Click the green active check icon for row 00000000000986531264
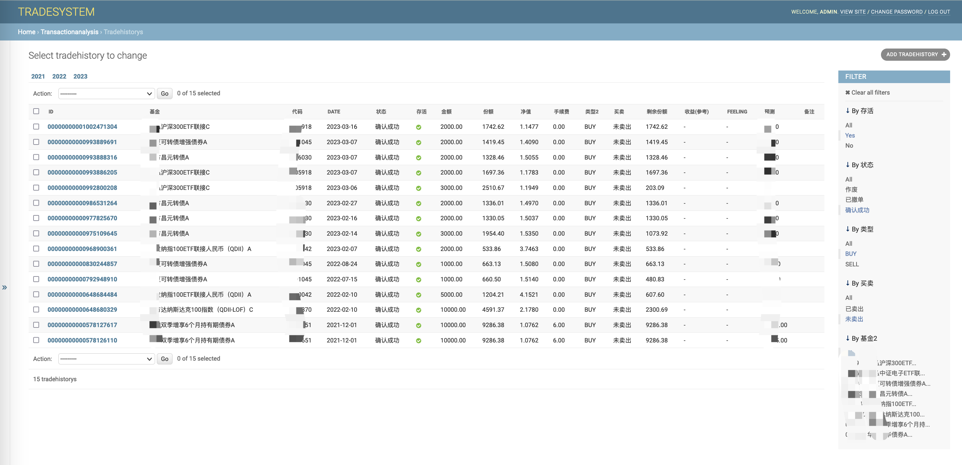The width and height of the screenshot is (962, 465). (418, 204)
